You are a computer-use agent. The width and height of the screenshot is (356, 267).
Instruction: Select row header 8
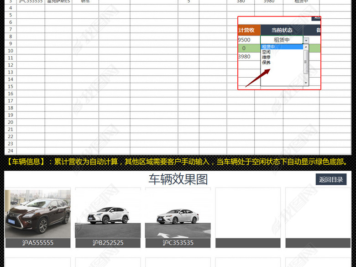coord(10,37)
